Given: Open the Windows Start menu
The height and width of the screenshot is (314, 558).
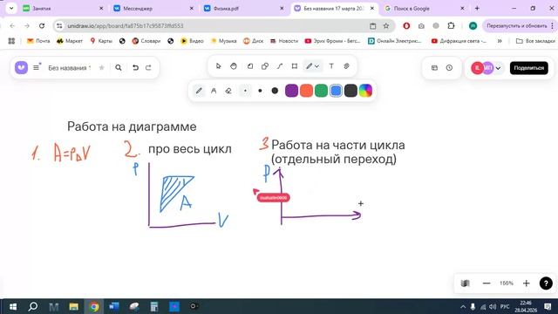Looking at the screenshot, I should [x=13, y=306].
